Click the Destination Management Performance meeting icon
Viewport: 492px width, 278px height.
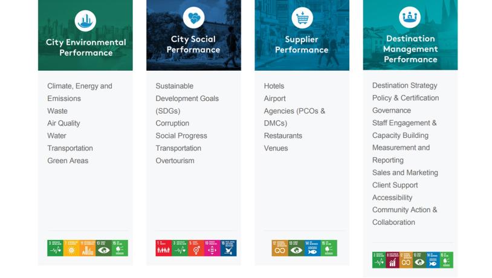(410, 18)
